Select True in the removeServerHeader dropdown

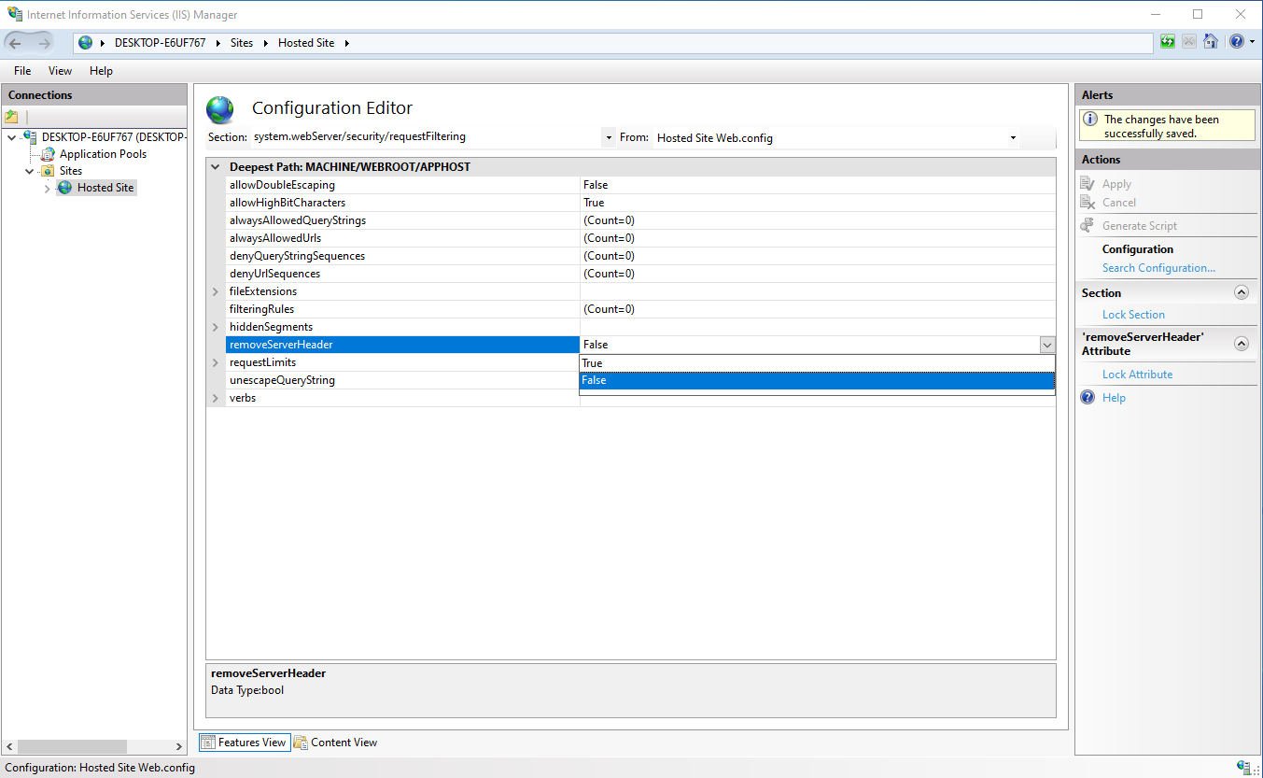(x=653, y=363)
